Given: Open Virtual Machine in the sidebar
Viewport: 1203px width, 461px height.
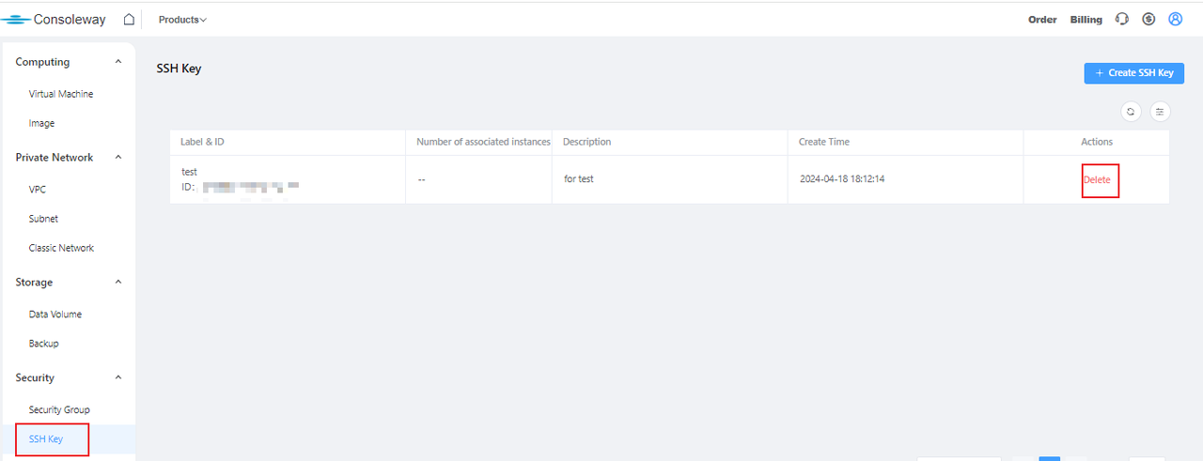Looking at the screenshot, I should 61,94.
